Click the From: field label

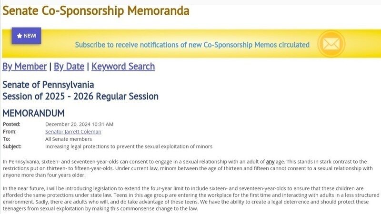[10, 131]
